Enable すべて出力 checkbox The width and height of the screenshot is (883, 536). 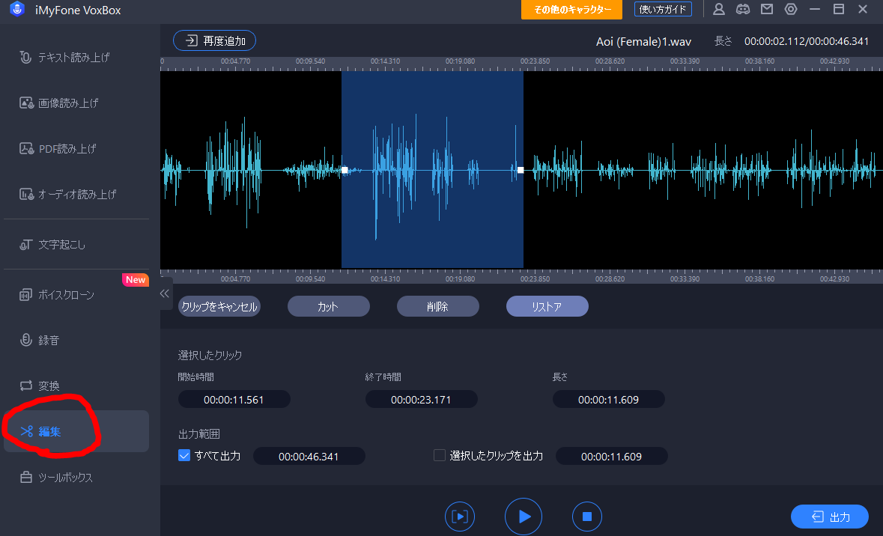[184, 455]
